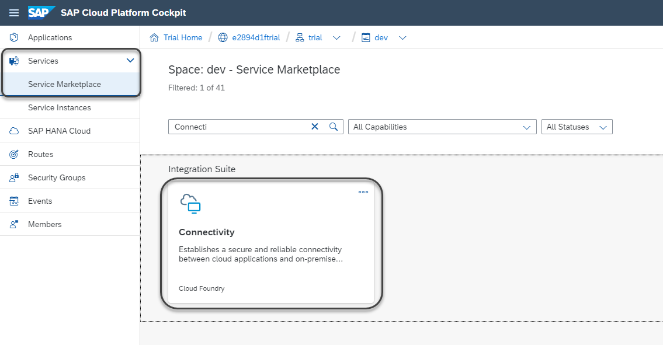Open SAP HANA Cloud in the sidebar

coord(70,131)
